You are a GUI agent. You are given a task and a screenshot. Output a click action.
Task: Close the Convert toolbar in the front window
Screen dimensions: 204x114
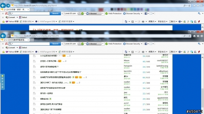tap(3, 48)
